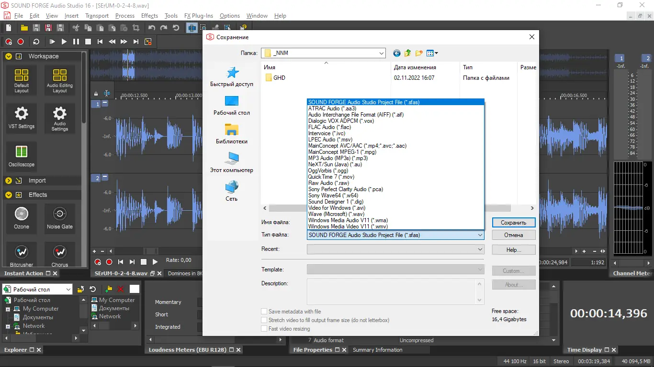Screen dimensions: 654x367
Task: Toggle Loop Playback in main transport bar
Action: 36,42
